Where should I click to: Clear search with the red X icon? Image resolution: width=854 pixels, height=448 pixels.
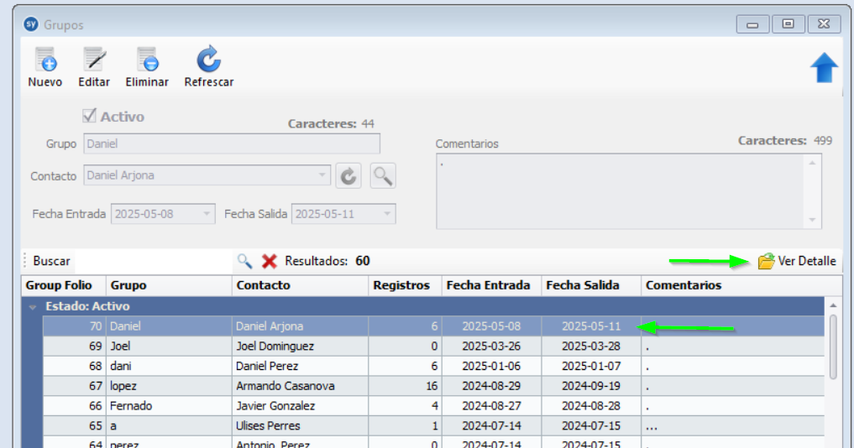[x=269, y=261]
